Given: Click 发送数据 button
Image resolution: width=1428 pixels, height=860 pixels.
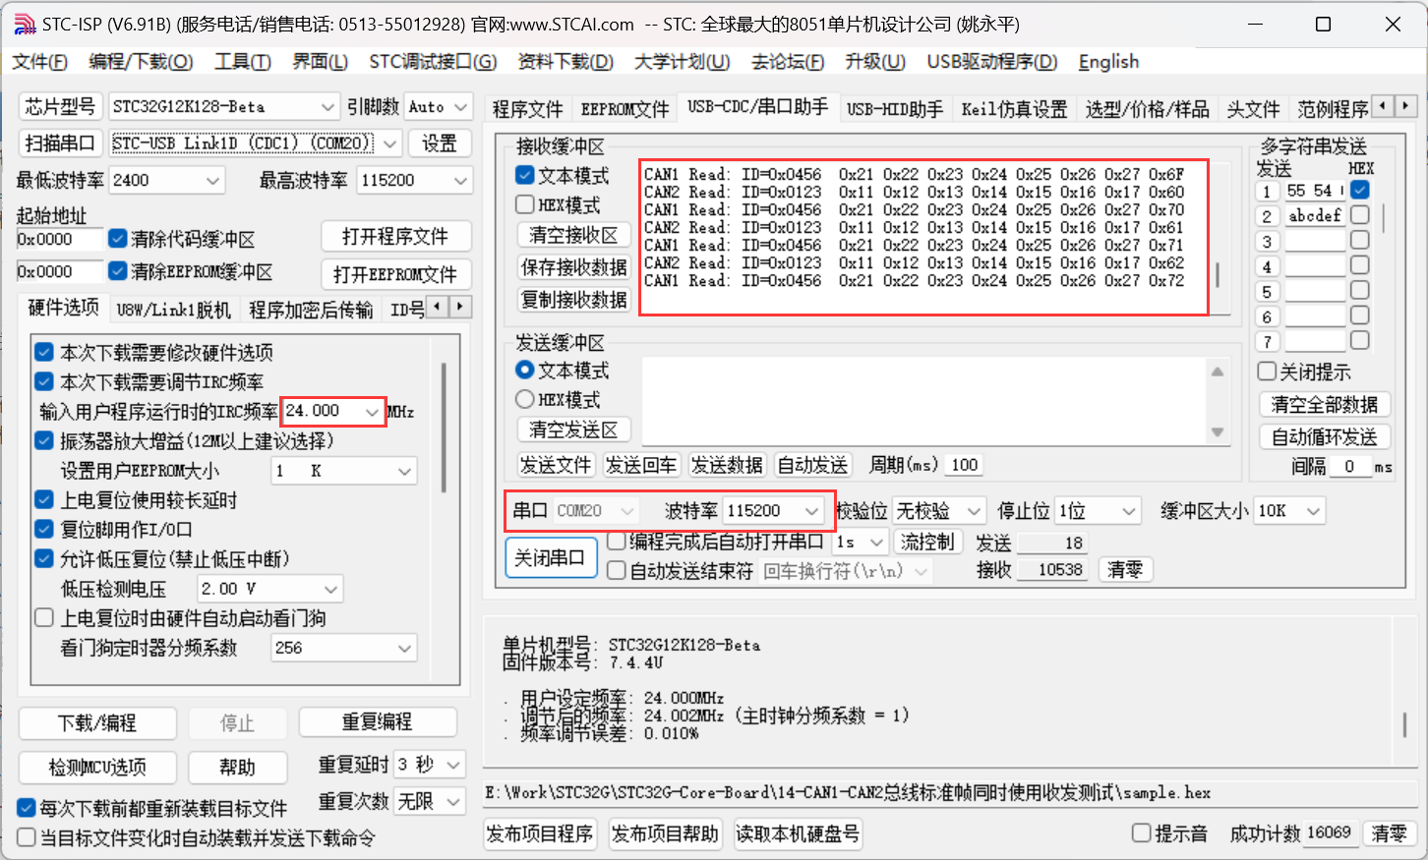Looking at the screenshot, I should 727,465.
